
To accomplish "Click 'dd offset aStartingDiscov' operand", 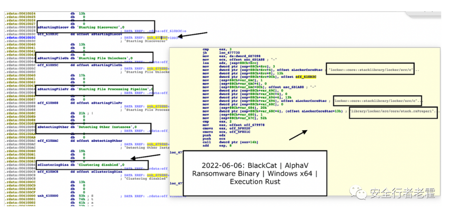I will [x=96, y=34].
